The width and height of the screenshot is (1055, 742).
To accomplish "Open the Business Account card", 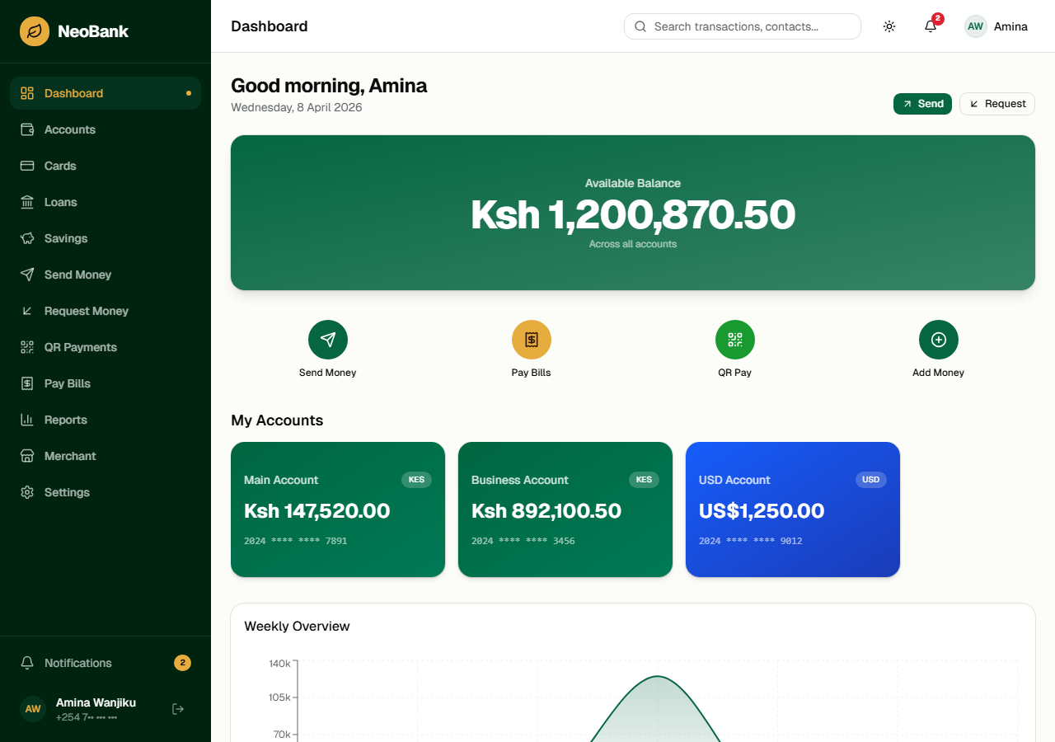I will point(565,510).
